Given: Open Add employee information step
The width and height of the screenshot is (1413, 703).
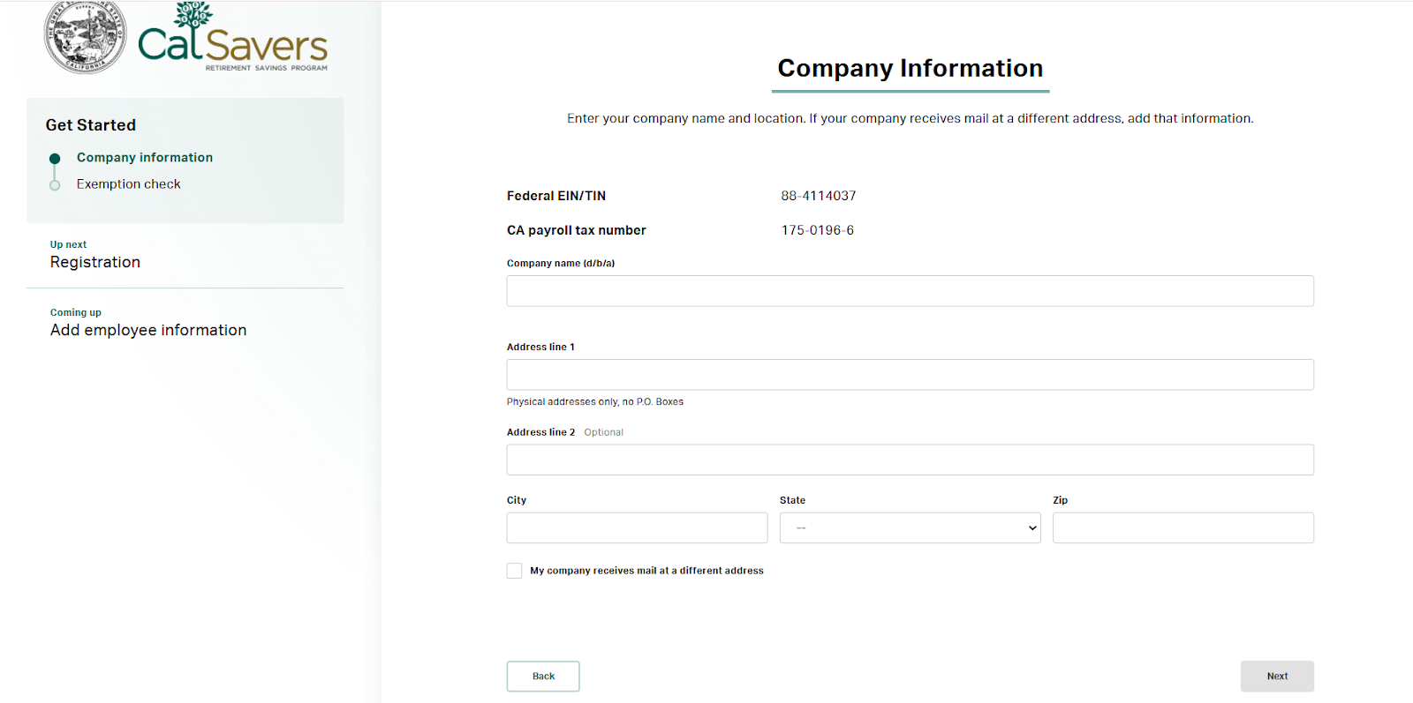Looking at the screenshot, I should 148,330.
